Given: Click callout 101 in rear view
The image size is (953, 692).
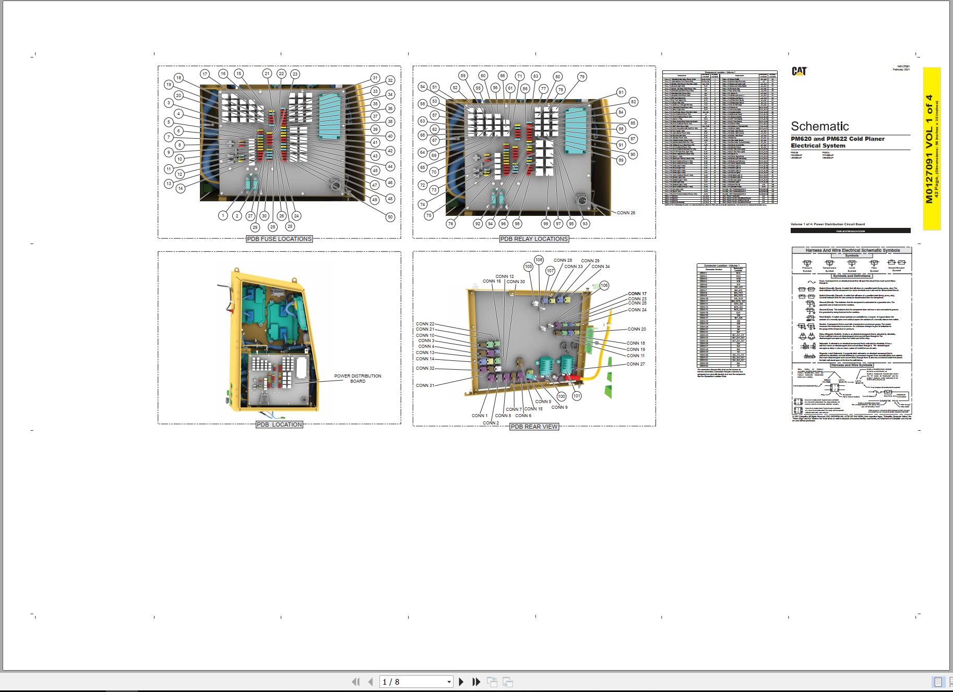Looking at the screenshot, I should 577,396.
